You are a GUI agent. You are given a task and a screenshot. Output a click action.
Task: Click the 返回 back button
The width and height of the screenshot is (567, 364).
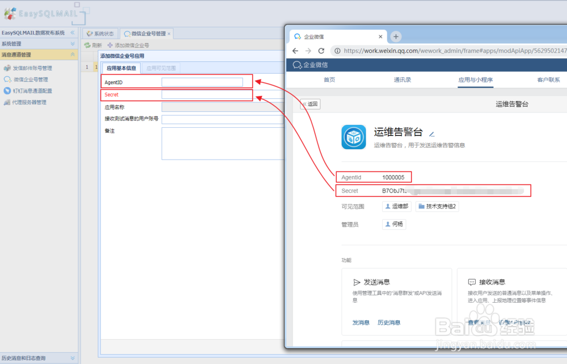coord(310,104)
